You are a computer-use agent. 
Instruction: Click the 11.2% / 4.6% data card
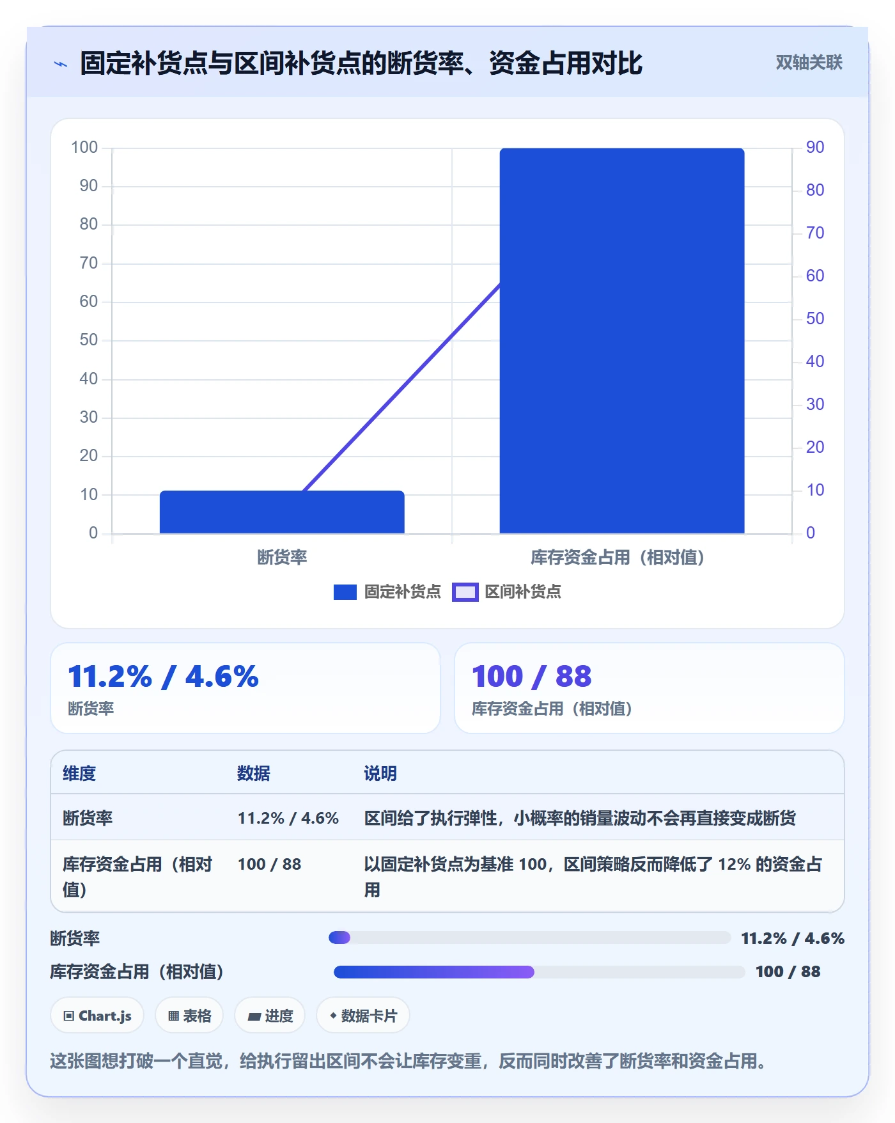pos(245,688)
